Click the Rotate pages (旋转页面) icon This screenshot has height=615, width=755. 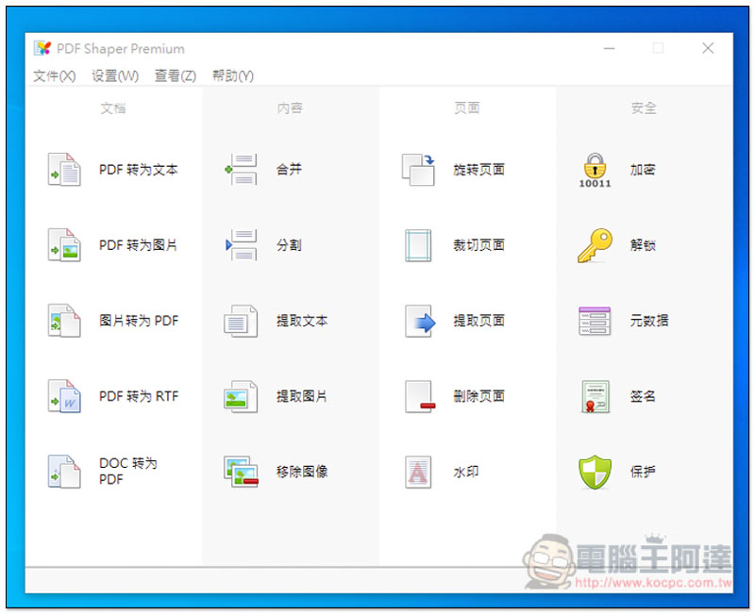point(418,170)
